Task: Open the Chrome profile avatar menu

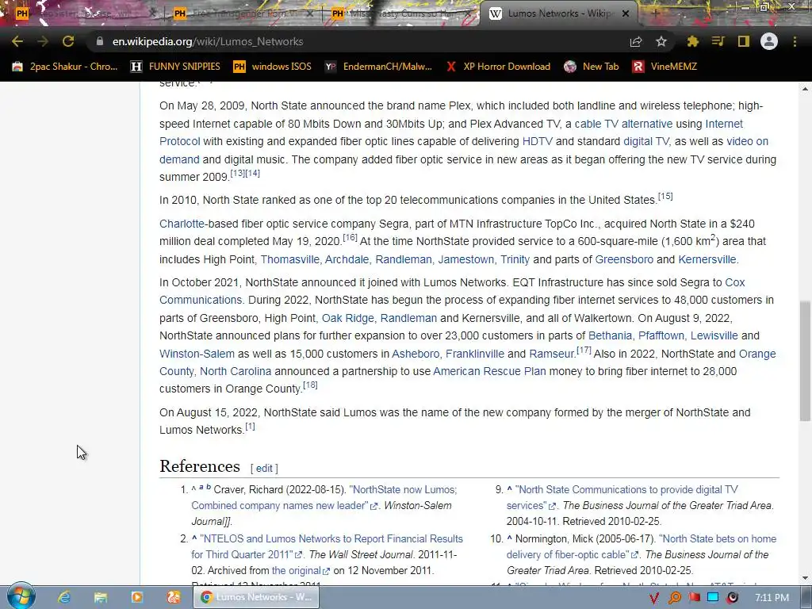Action: pyautogui.click(x=769, y=41)
